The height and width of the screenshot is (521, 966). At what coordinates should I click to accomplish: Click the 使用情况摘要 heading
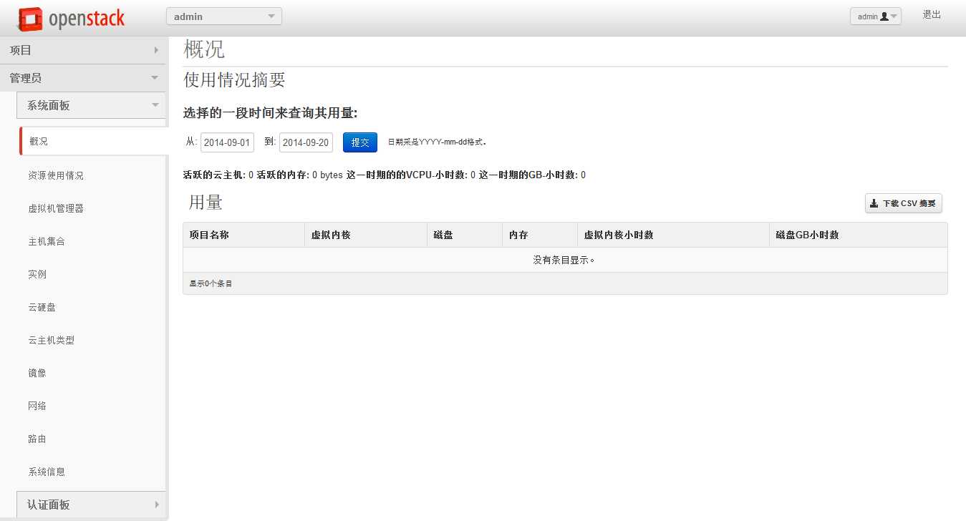235,79
